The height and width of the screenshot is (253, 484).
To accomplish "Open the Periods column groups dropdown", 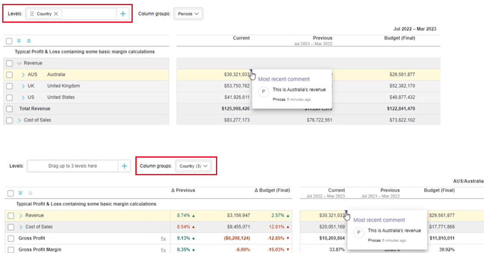I will 188,14.
